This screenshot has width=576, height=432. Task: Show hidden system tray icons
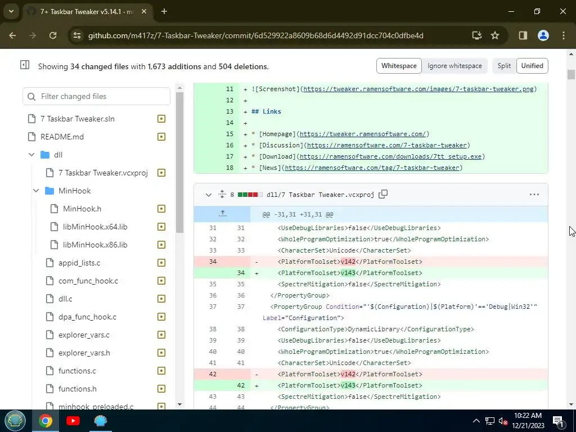[x=476, y=421]
